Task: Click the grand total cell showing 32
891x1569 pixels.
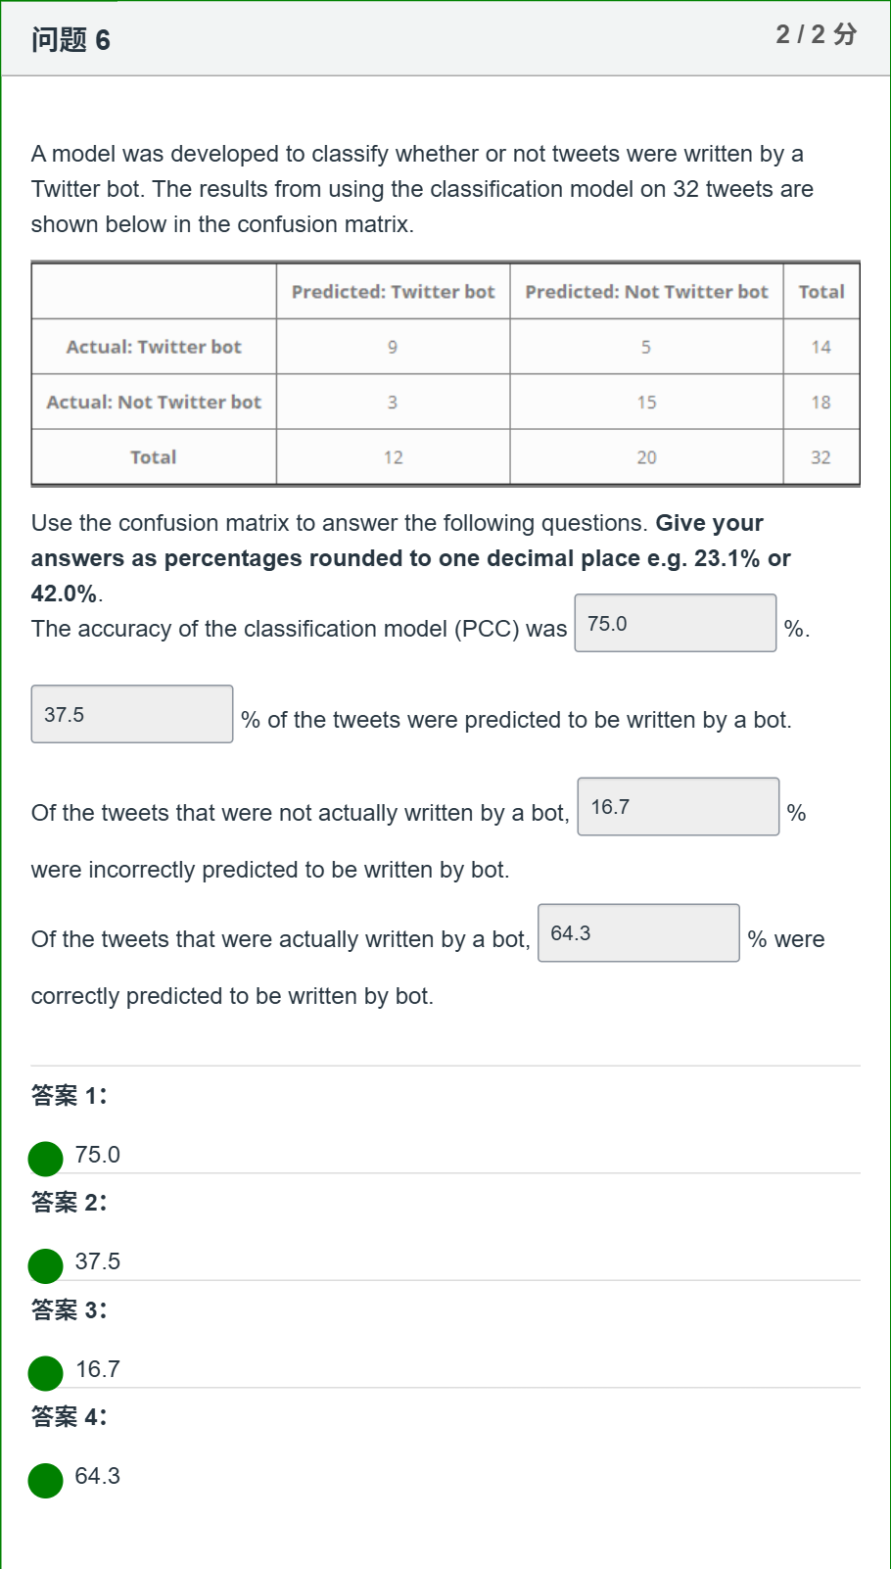Action: [821, 457]
